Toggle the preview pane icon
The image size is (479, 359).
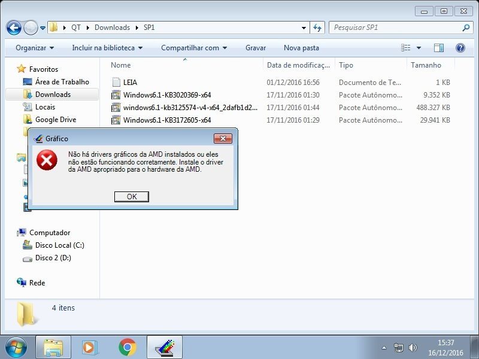click(x=439, y=48)
